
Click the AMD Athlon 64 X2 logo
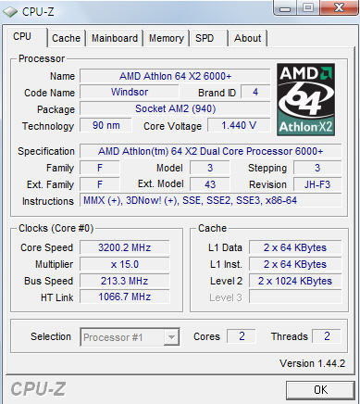(305, 99)
